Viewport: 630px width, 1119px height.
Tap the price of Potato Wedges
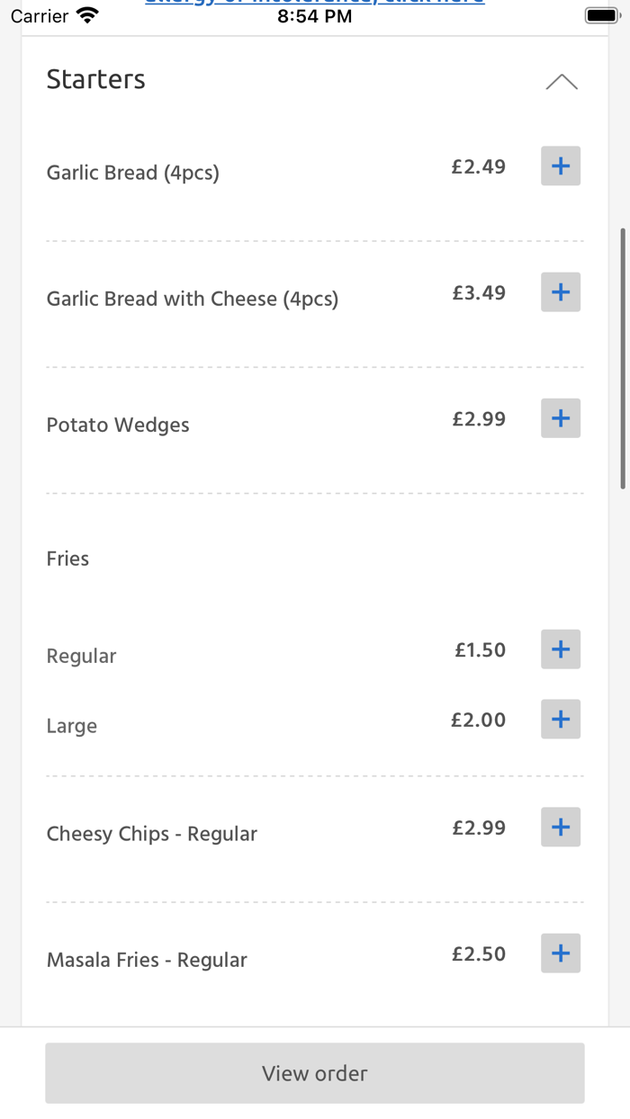[479, 418]
